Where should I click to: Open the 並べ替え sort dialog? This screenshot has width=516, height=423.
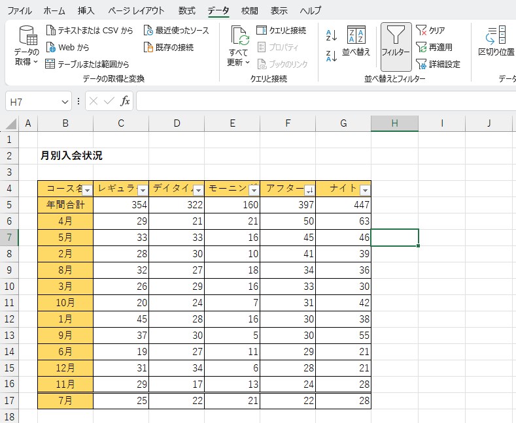tap(356, 42)
